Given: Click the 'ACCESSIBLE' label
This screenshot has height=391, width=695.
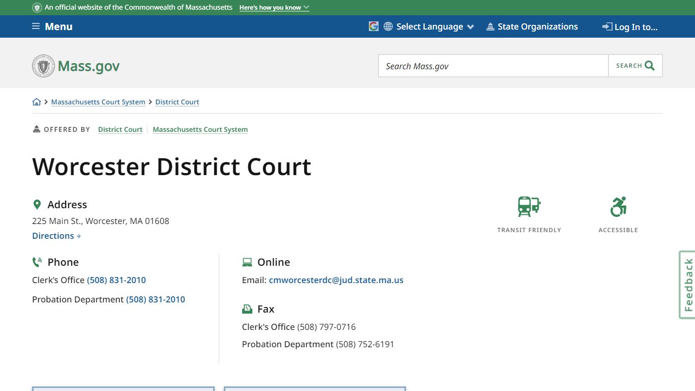Looking at the screenshot, I should point(618,230).
